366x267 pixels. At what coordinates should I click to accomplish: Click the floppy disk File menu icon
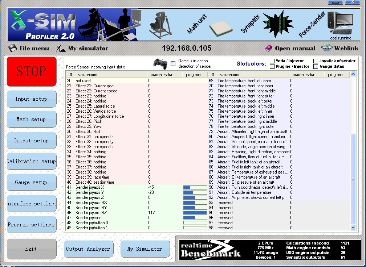coord(13,49)
